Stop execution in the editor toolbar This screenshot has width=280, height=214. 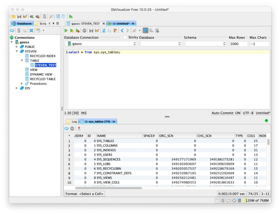click(84, 31)
